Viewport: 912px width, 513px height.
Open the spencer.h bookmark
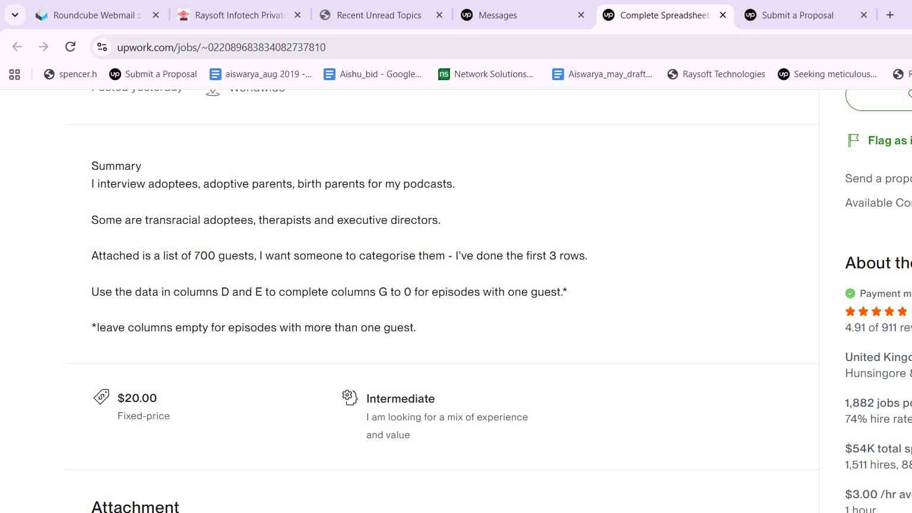point(71,74)
